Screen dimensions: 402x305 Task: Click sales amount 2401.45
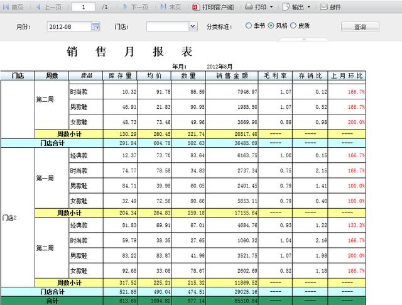pyautogui.click(x=247, y=186)
